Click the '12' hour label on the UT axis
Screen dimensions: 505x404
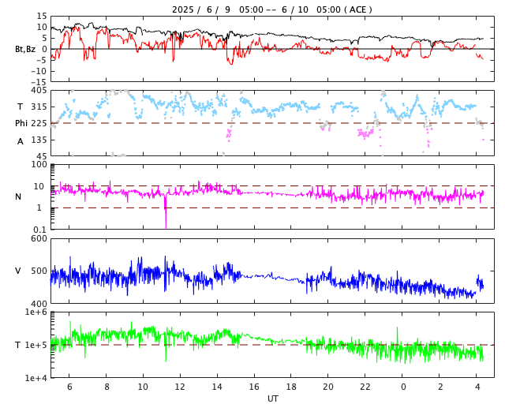pyautogui.click(x=180, y=387)
